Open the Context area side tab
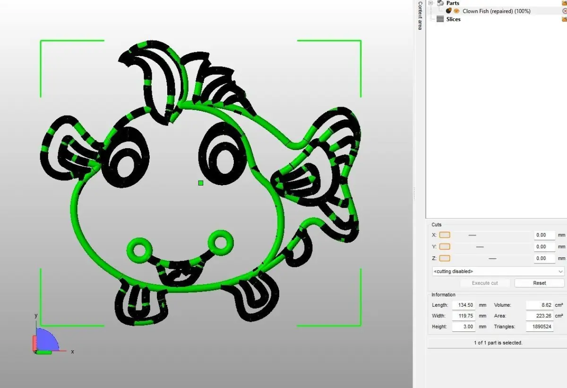567x388 pixels. coord(420,15)
